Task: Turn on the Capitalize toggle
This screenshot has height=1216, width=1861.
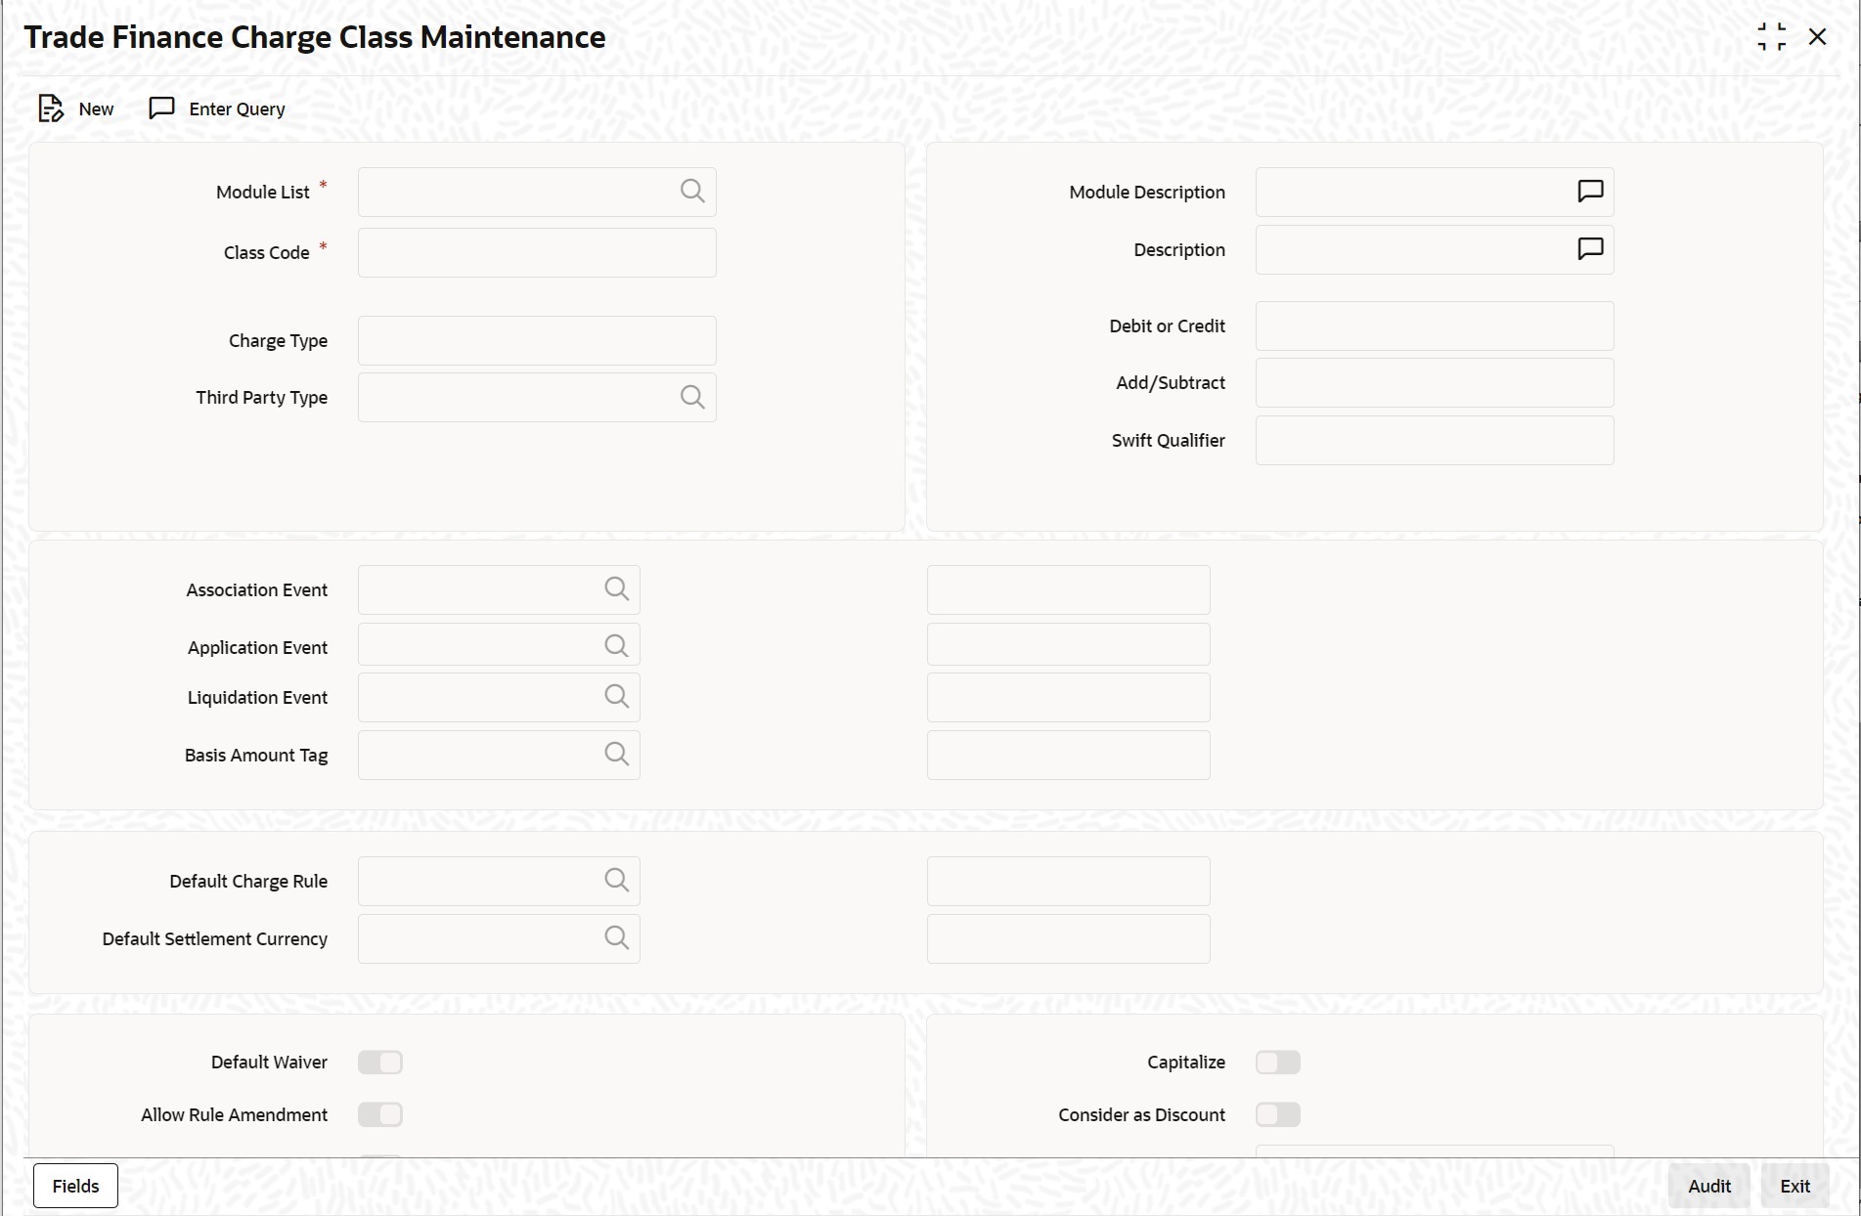Action: [x=1278, y=1062]
